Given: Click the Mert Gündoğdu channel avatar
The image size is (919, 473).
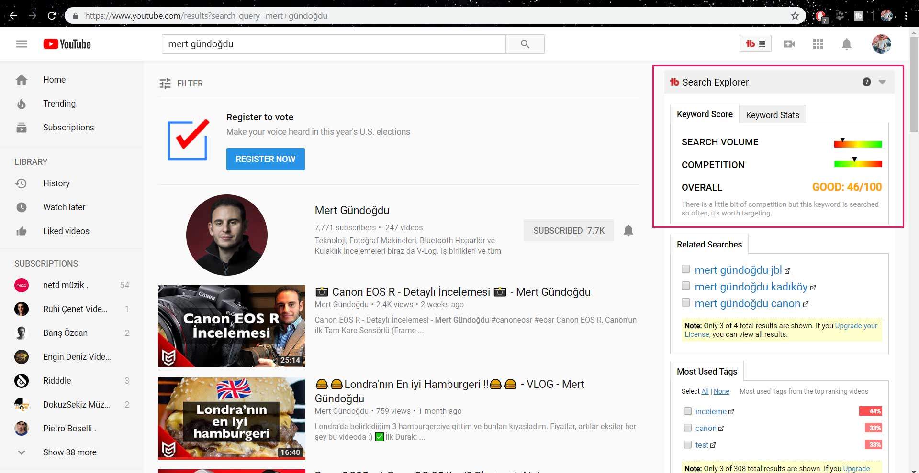Looking at the screenshot, I should 226,235.
